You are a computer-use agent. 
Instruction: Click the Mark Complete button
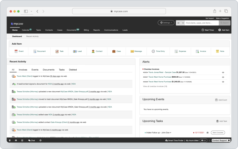coord(218,132)
